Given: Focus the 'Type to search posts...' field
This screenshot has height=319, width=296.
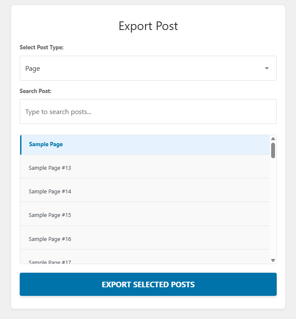Looking at the screenshot, I should (148, 111).
